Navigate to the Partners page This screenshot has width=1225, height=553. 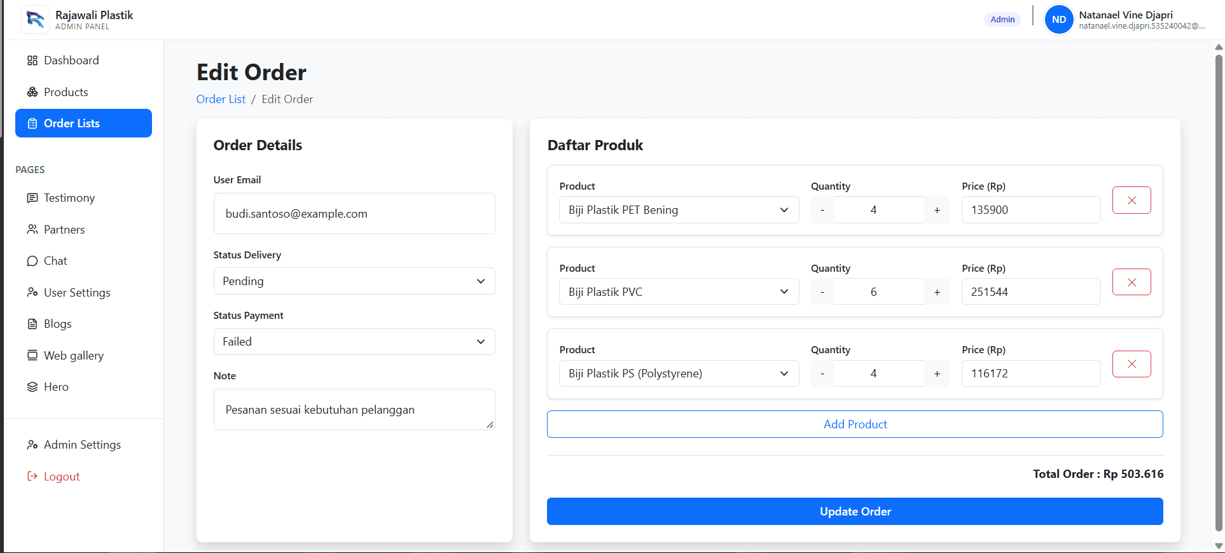click(x=83, y=230)
